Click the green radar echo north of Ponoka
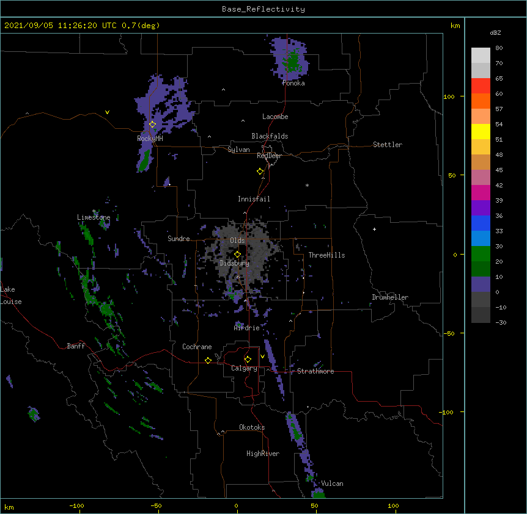This screenshot has width=527, height=514. tap(292, 60)
